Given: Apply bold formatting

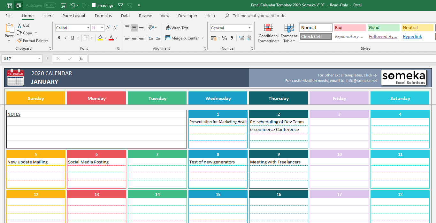Looking at the screenshot, I should [59, 38].
